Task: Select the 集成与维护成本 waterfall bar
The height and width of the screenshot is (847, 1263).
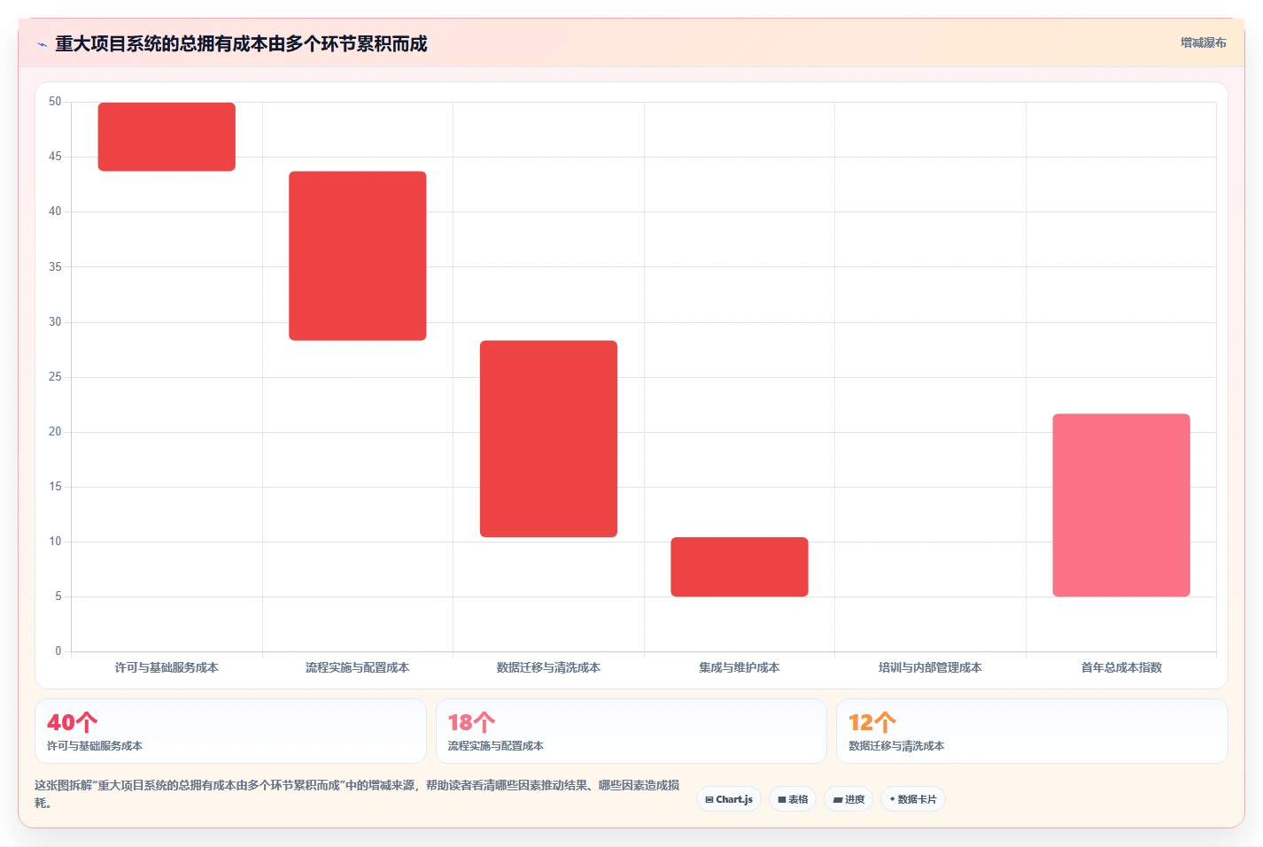Action: [x=740, y=566]
